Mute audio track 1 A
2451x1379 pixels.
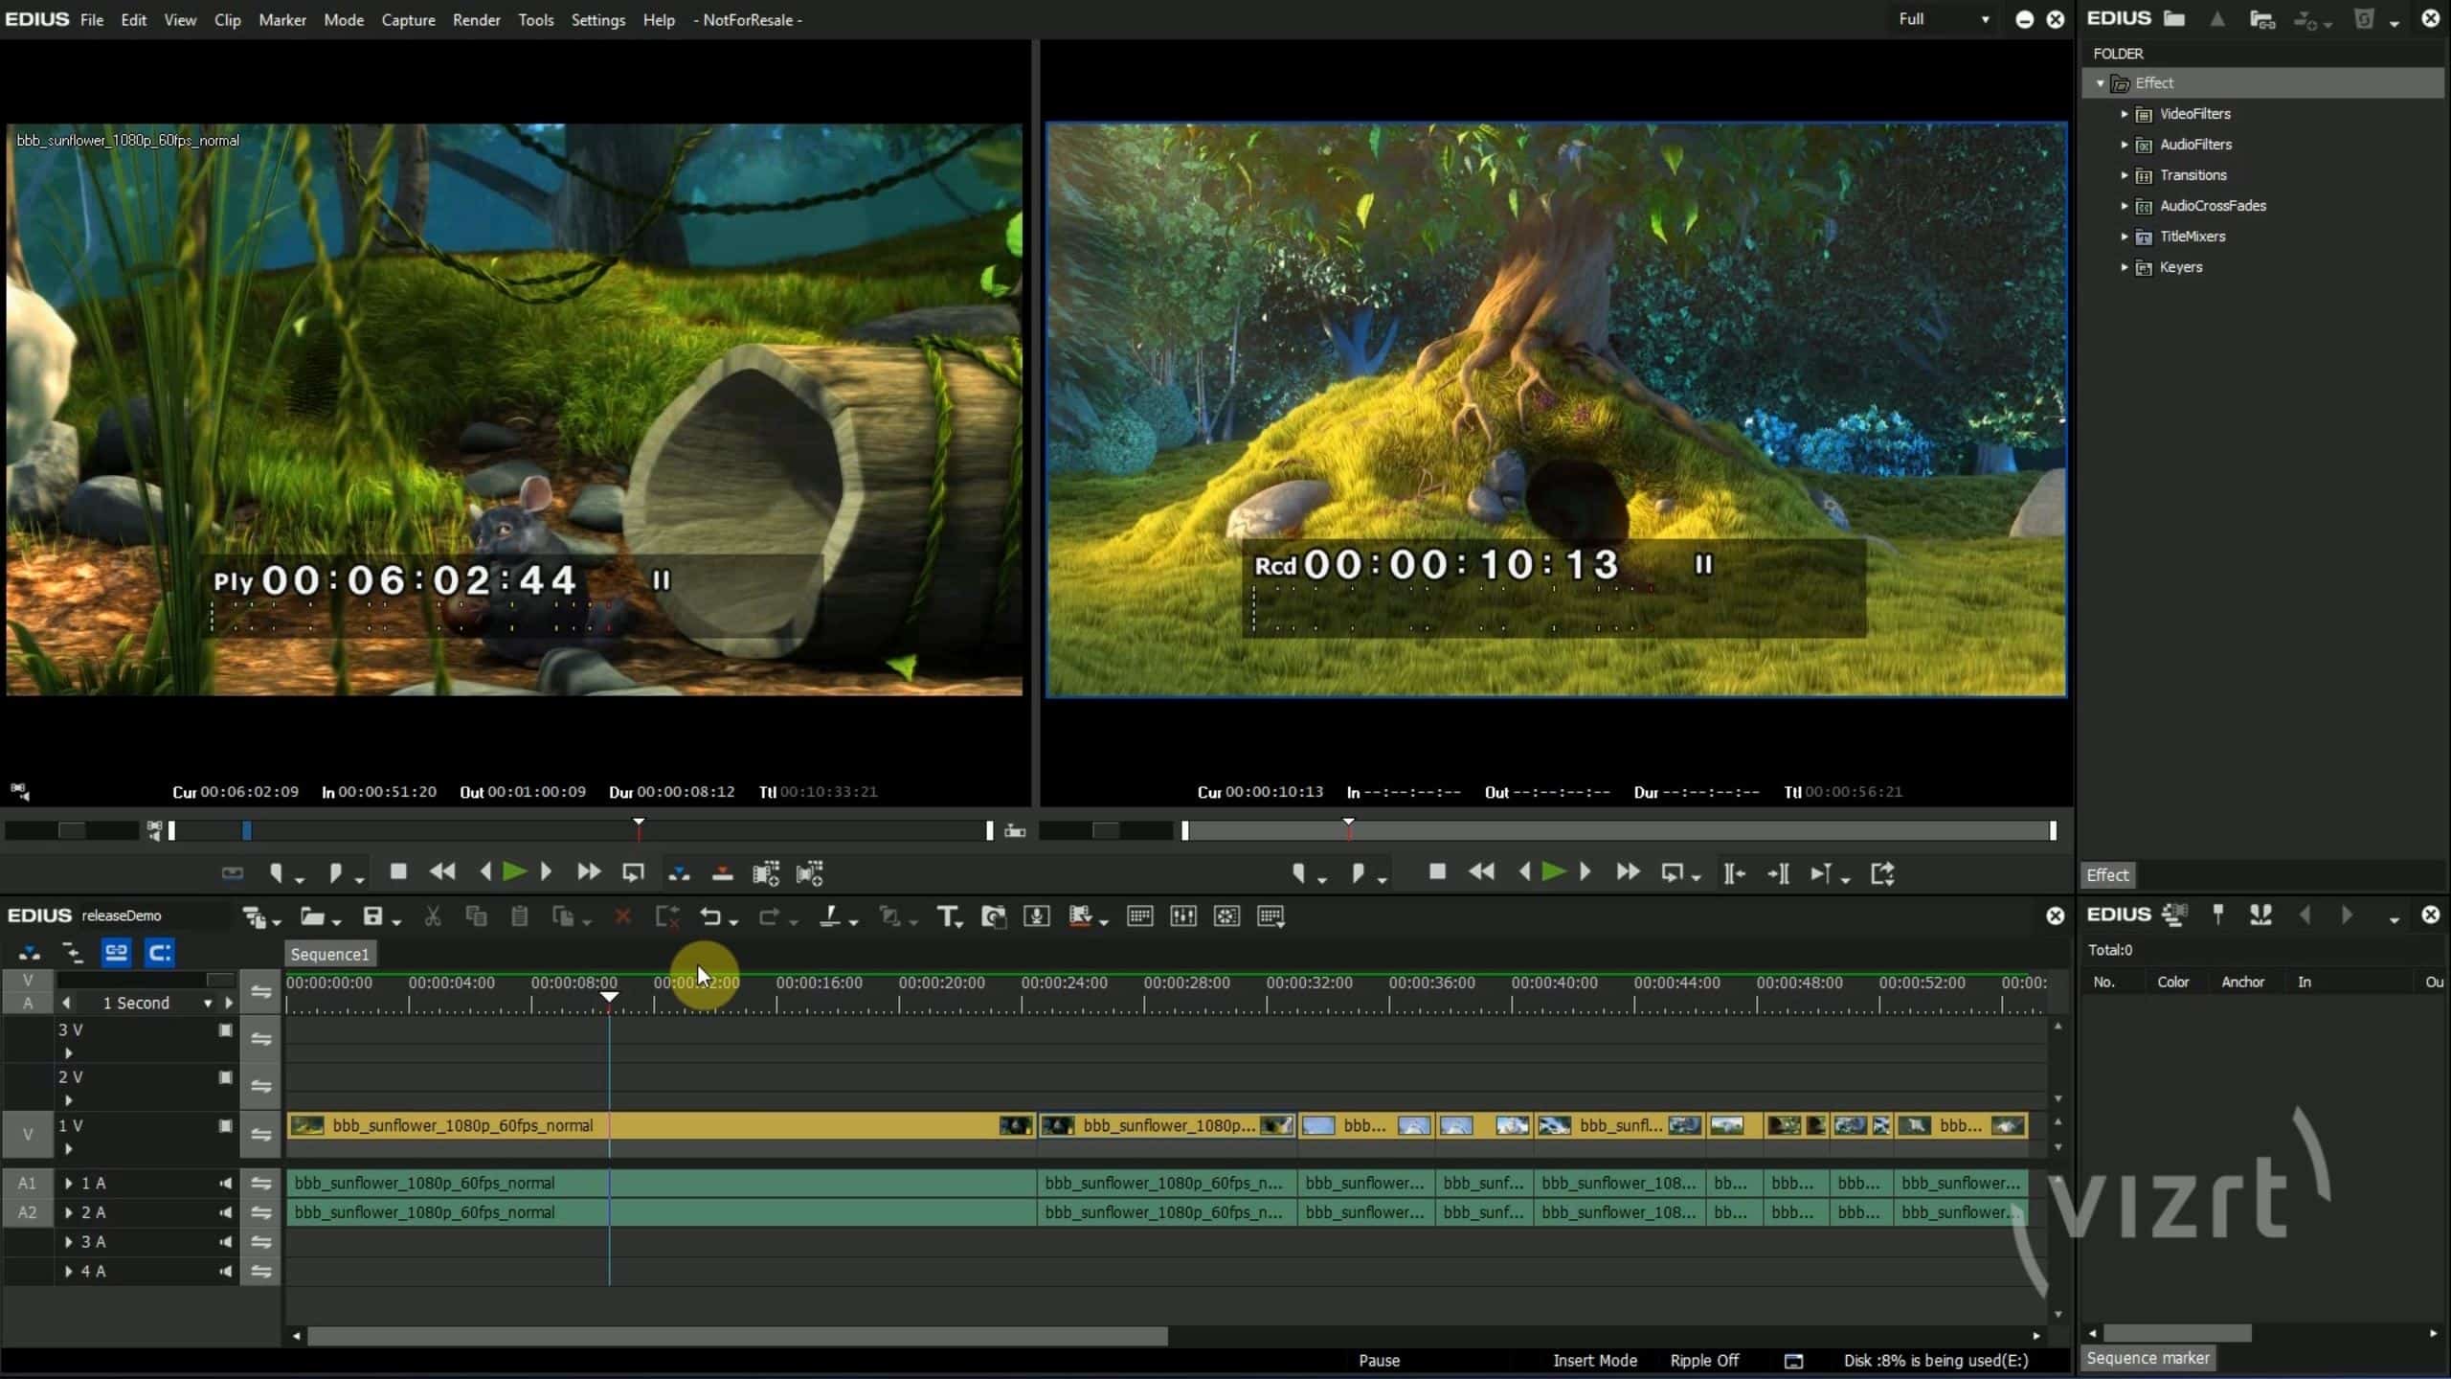coord(225,1183)
